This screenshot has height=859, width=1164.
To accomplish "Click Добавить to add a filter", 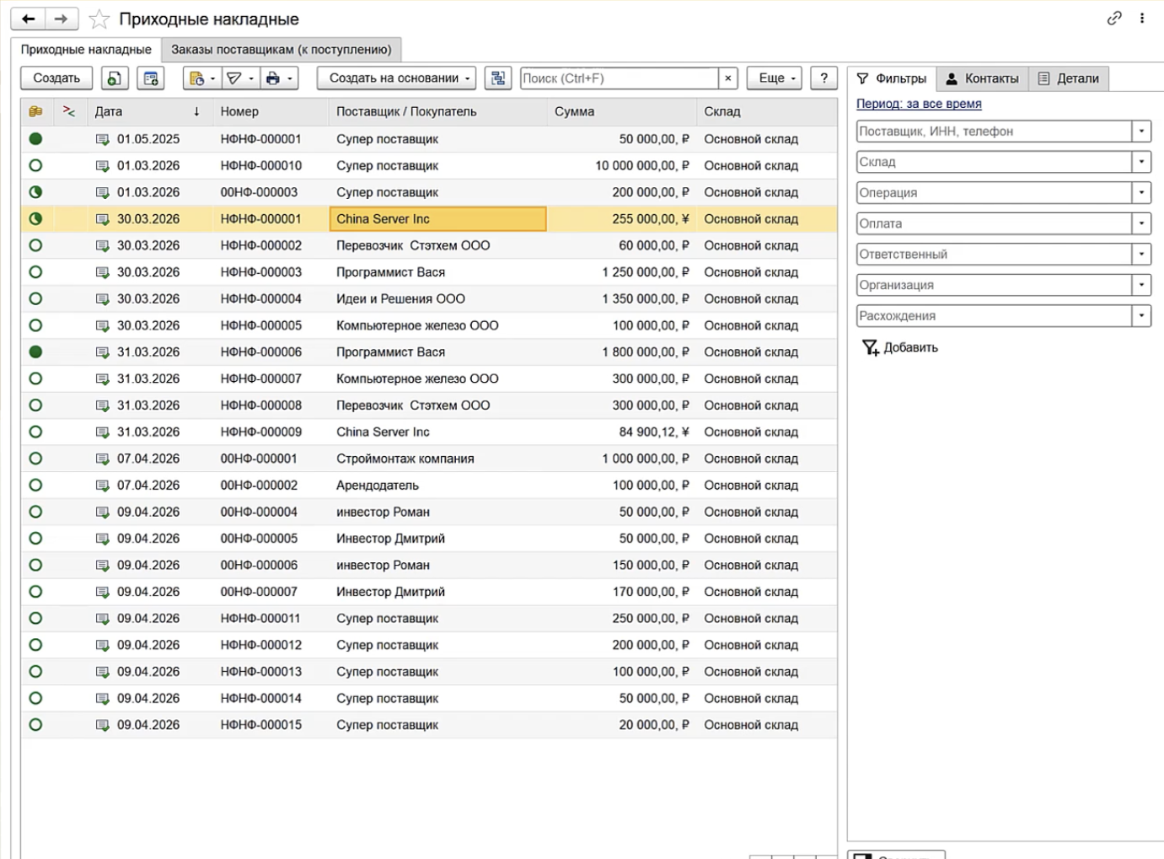I will tap(910, 347).
